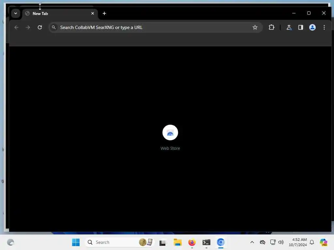Open Chrome Labs flask icon

[x=289, y=27]
